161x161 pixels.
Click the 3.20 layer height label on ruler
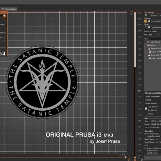pos(139,67)
